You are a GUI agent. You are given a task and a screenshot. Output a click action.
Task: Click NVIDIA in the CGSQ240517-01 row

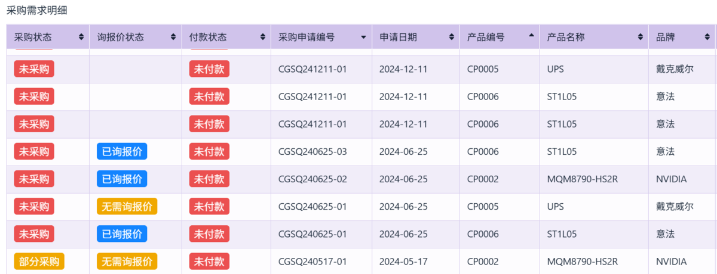(x=672, y=261)
